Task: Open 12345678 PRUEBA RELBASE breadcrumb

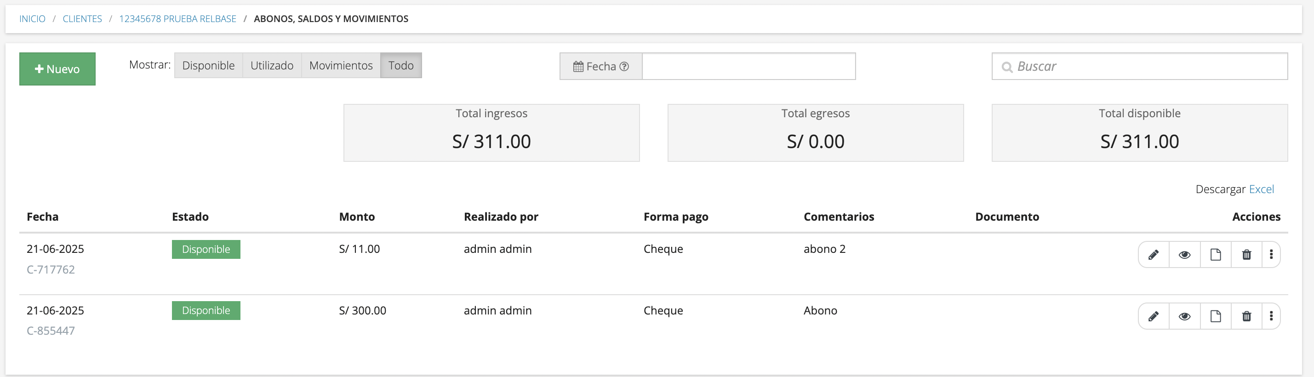Action: tap(177, 19)
